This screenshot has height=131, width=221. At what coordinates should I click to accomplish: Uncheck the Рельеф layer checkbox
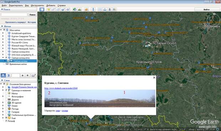click(6, 121)
